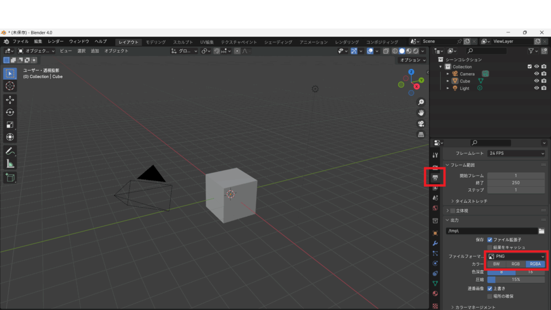
Task: Open the オプション dropdown in viewport
Action: [413, 60]
